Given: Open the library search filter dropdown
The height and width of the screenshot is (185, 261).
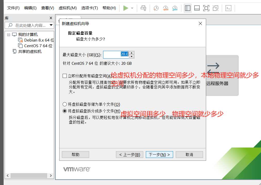Looking at the screenshot, I should [x=51, y=25].
